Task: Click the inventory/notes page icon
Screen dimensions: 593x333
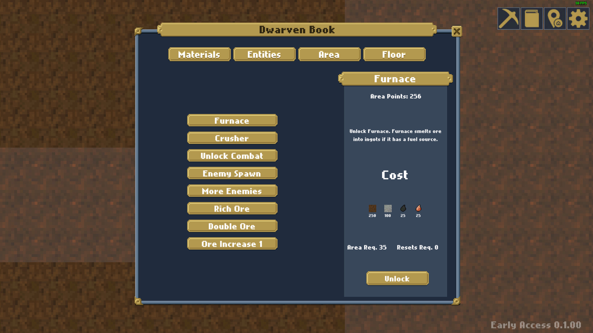Action: [x=533, y=18]
